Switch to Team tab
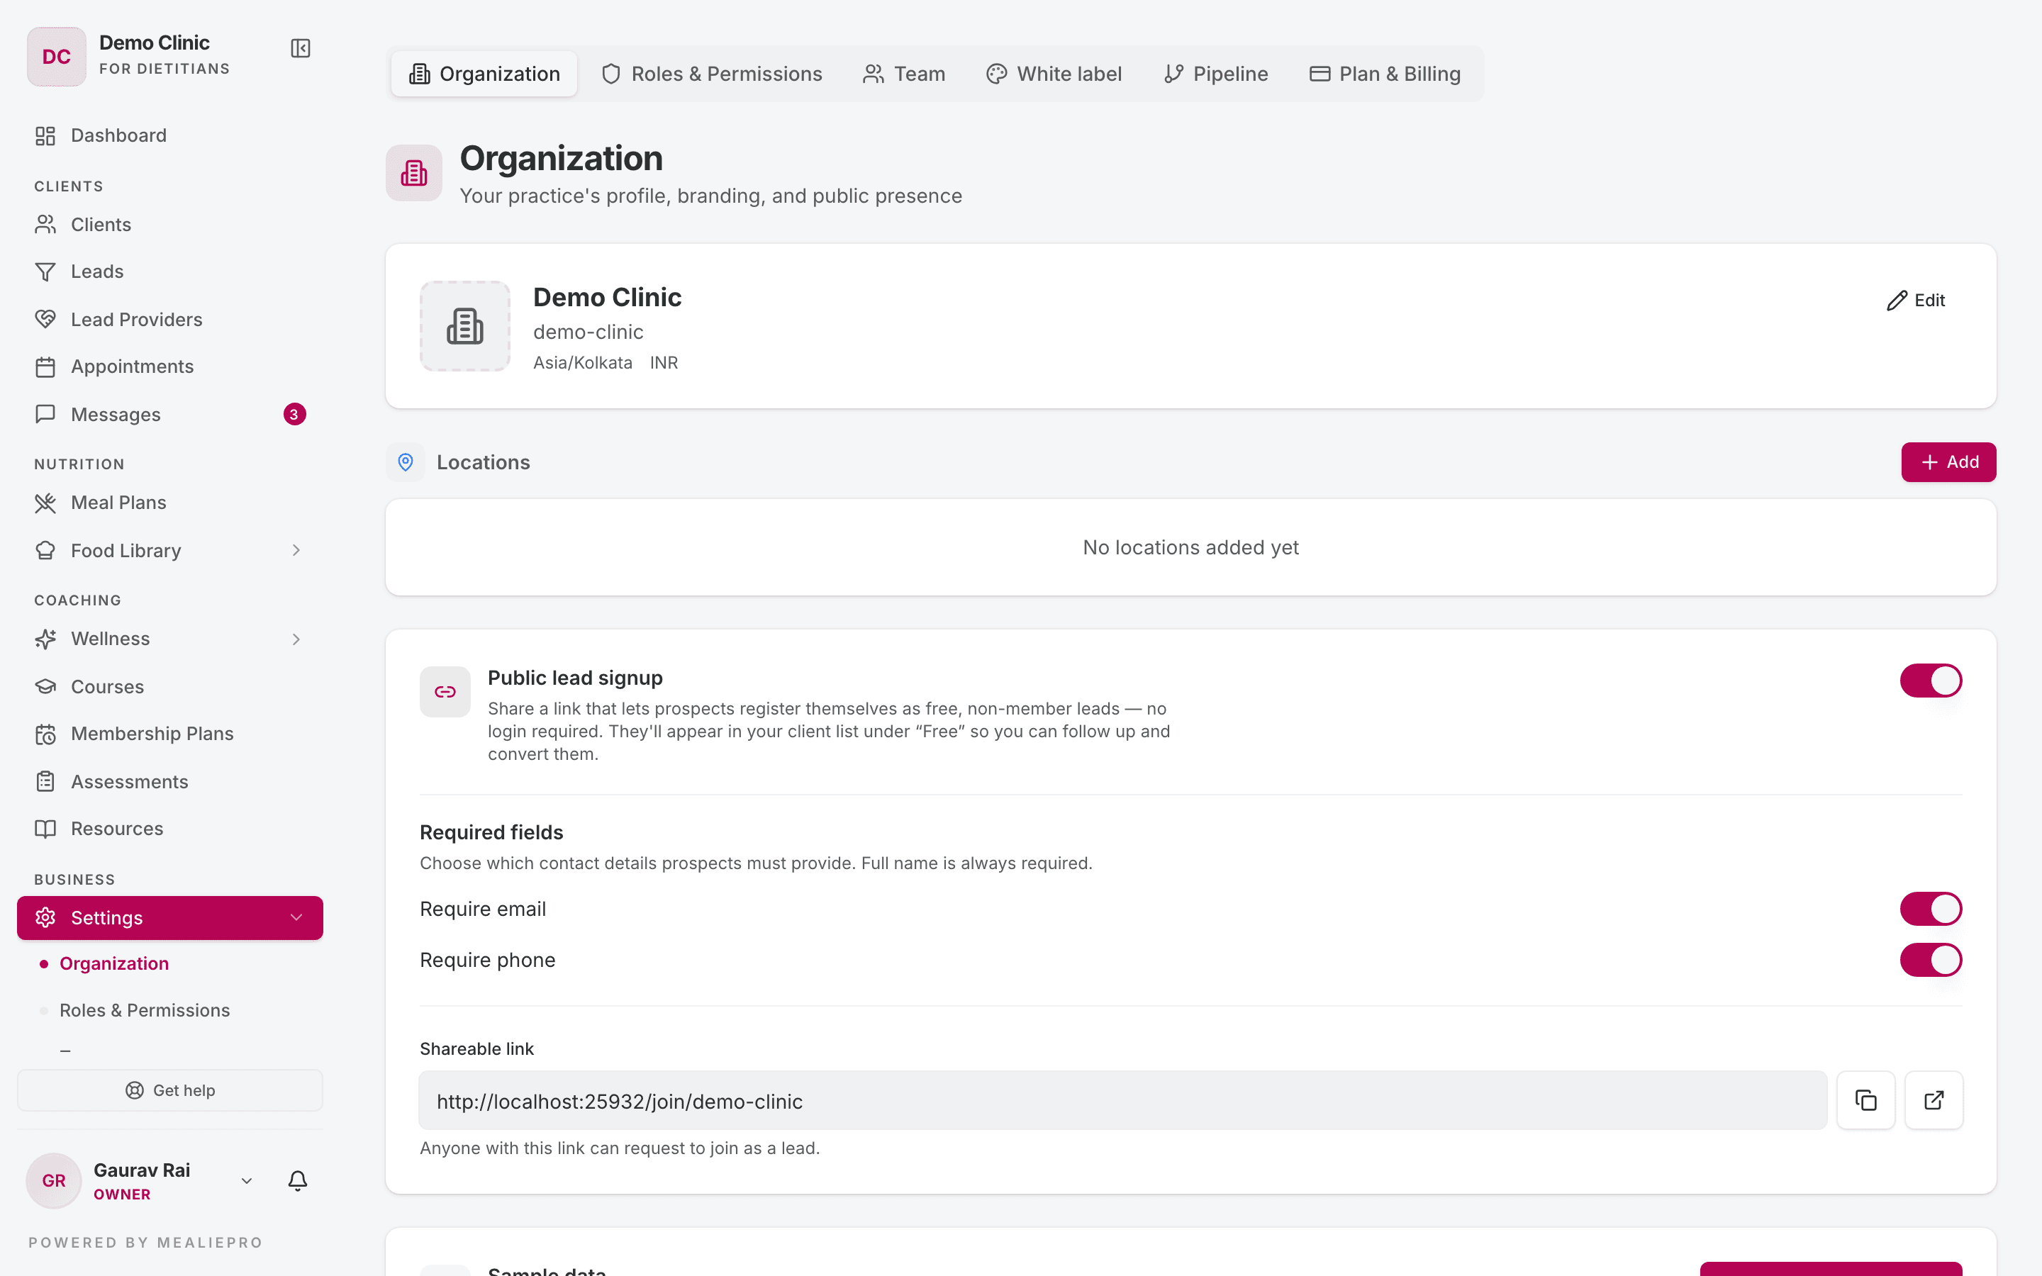Image resolution: width=2042 pixels, height=1276 pixels. 904,74
